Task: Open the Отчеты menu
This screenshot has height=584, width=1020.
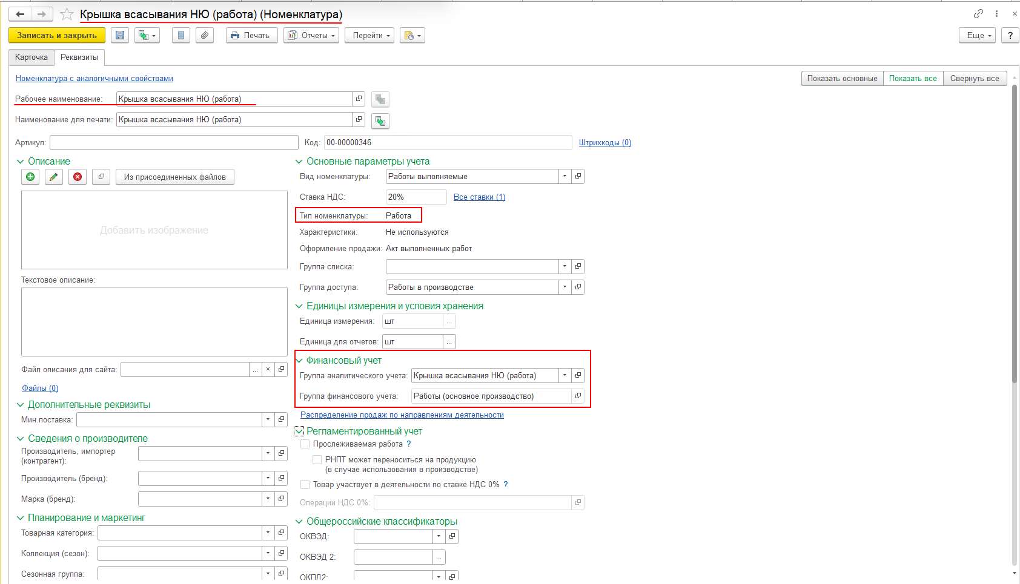Action: tap(311, 36)
